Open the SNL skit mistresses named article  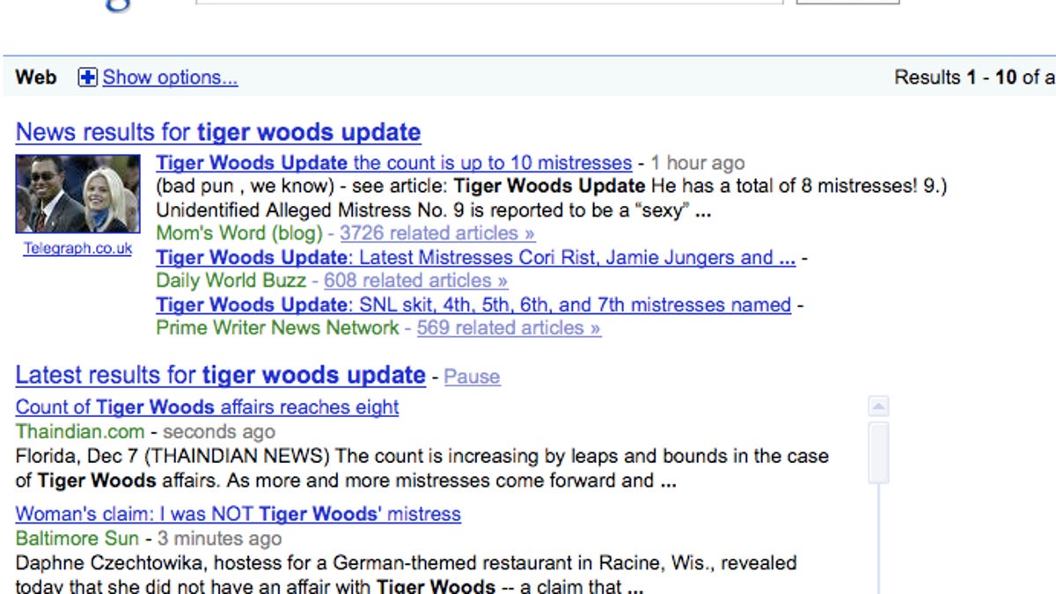pyautogui.click(x=473, y=304)
